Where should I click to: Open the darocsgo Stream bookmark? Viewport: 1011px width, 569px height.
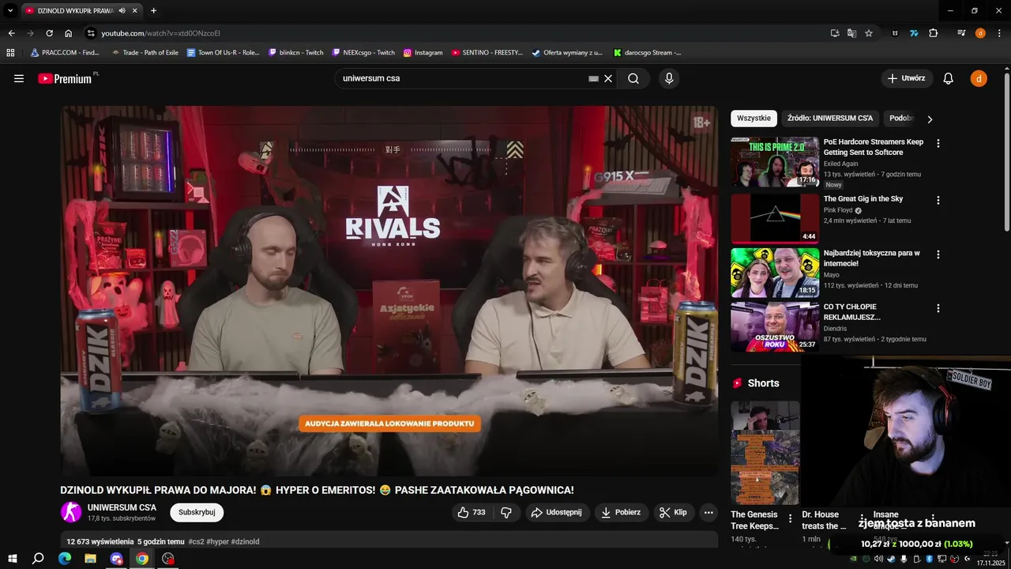click(647, 53)
